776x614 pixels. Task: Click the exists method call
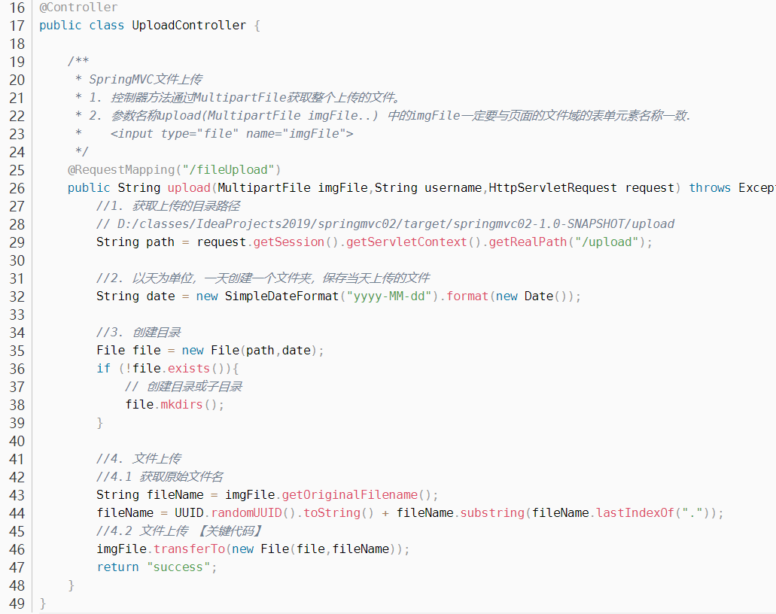(189, 369)
